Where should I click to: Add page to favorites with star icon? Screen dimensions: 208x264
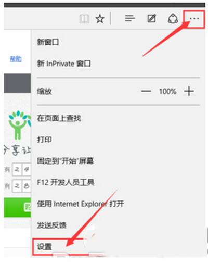[x=100, y=19]
